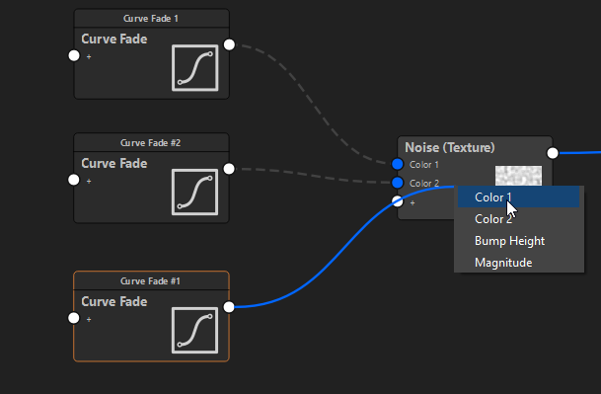This screenshot has height=394, width=601.
Task: Expand Curve Fade #1 plus input
Action: 89,319
